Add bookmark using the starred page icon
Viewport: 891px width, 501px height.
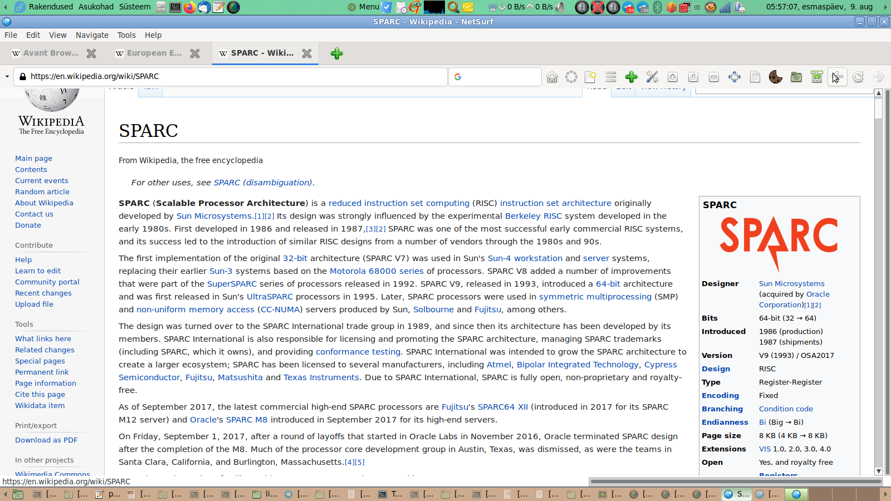click(590, 77)
